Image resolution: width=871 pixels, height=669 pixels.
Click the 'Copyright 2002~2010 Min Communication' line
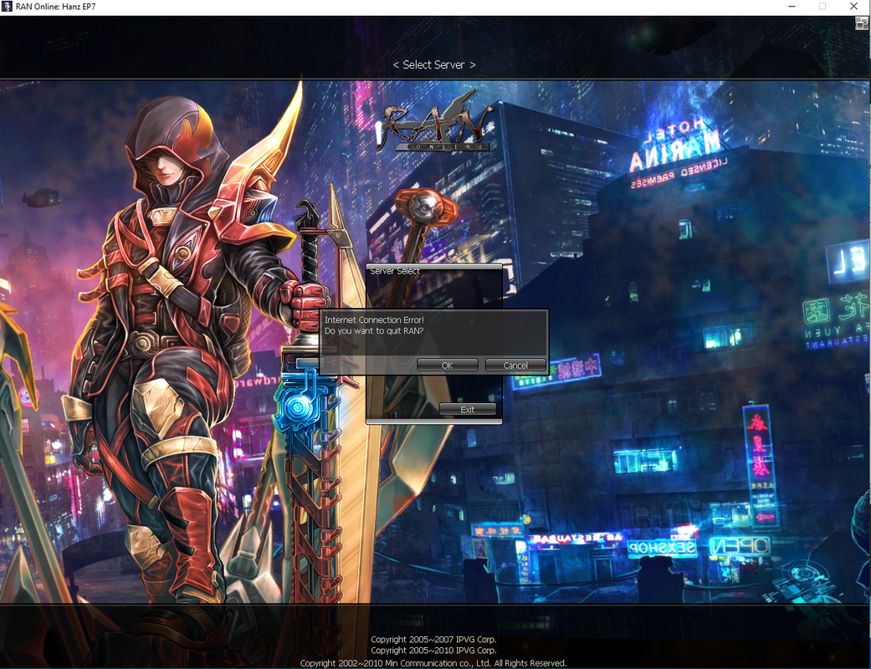coord(433,663)
